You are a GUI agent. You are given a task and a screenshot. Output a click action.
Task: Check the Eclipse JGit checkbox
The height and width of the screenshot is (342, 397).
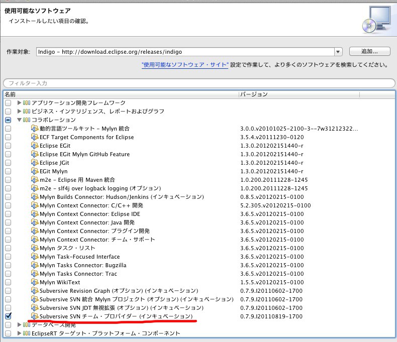(x=8, y=162)
